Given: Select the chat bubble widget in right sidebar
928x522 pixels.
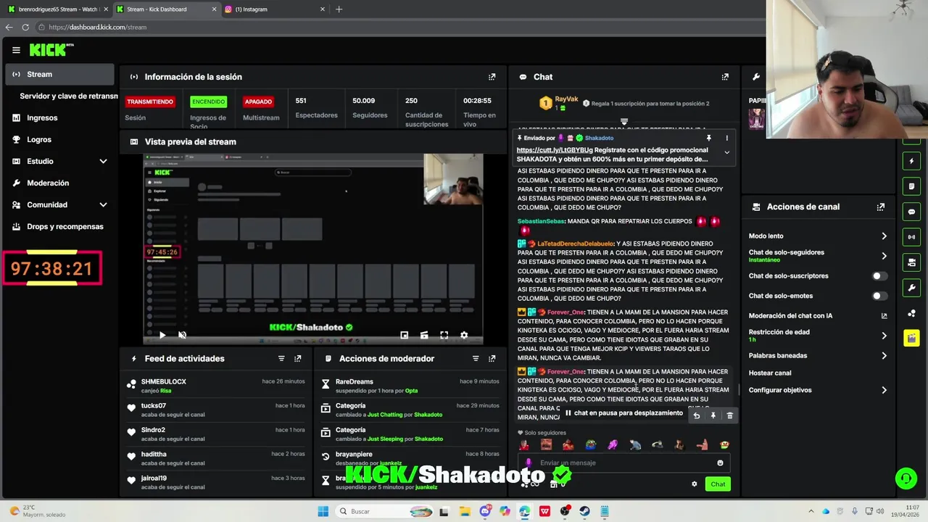Looking at the screenshot, I should (911, 212).
